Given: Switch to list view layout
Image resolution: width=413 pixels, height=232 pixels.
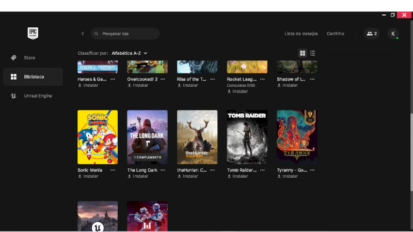Looking at the screenshot, I should (313, 53).
